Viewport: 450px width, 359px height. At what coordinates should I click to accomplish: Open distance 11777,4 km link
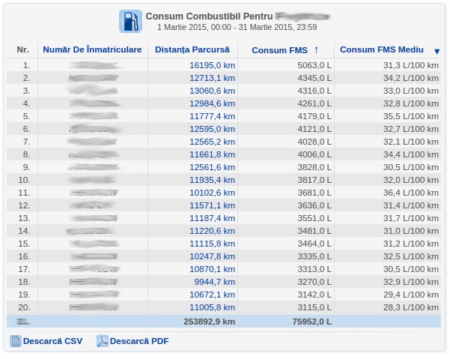click(212, 116)
